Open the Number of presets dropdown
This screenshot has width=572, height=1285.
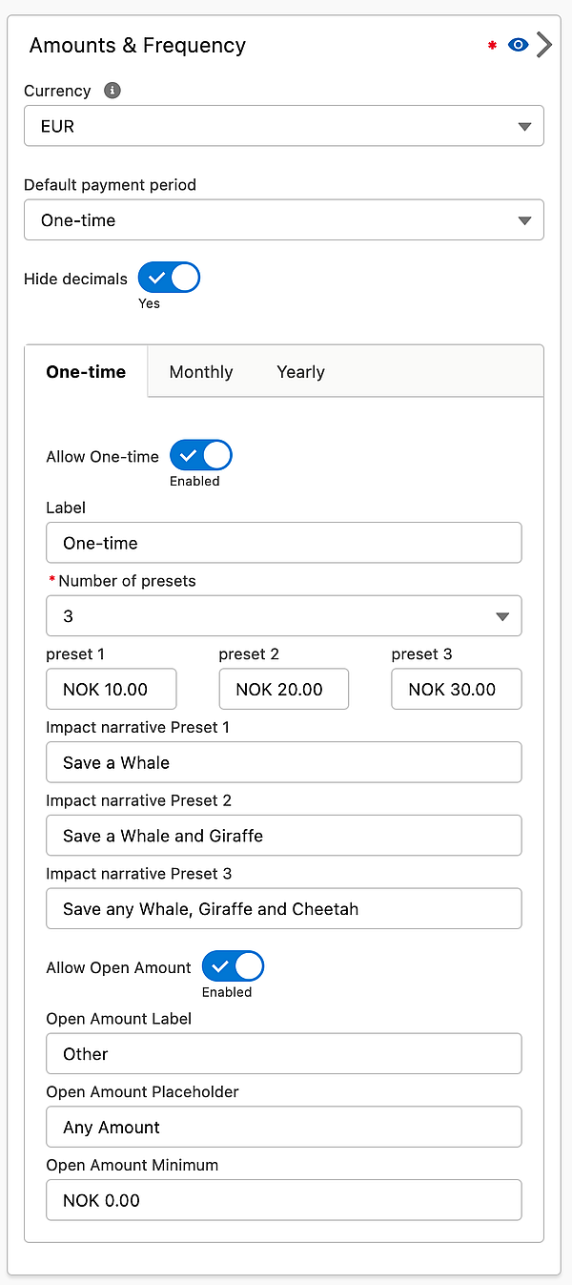click(x=284, y=615)
